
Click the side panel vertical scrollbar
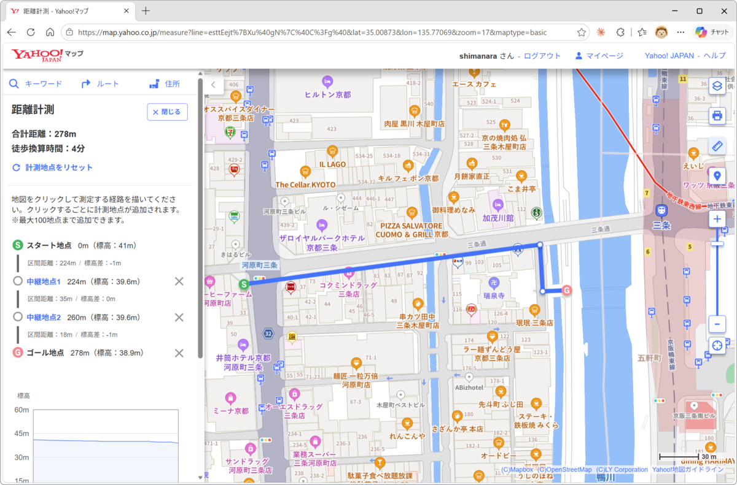click(x=200, y=218)
